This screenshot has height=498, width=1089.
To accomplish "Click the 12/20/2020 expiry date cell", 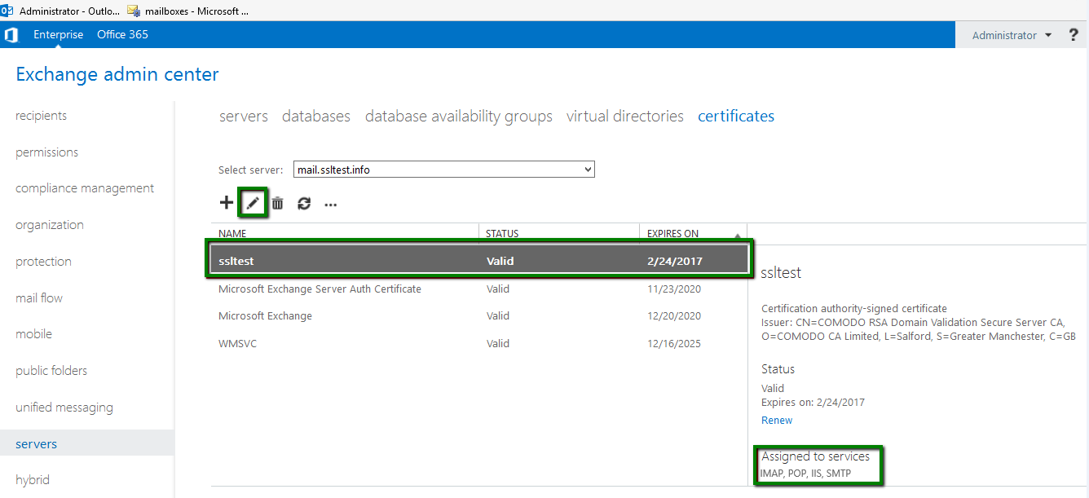I will 674,316.
